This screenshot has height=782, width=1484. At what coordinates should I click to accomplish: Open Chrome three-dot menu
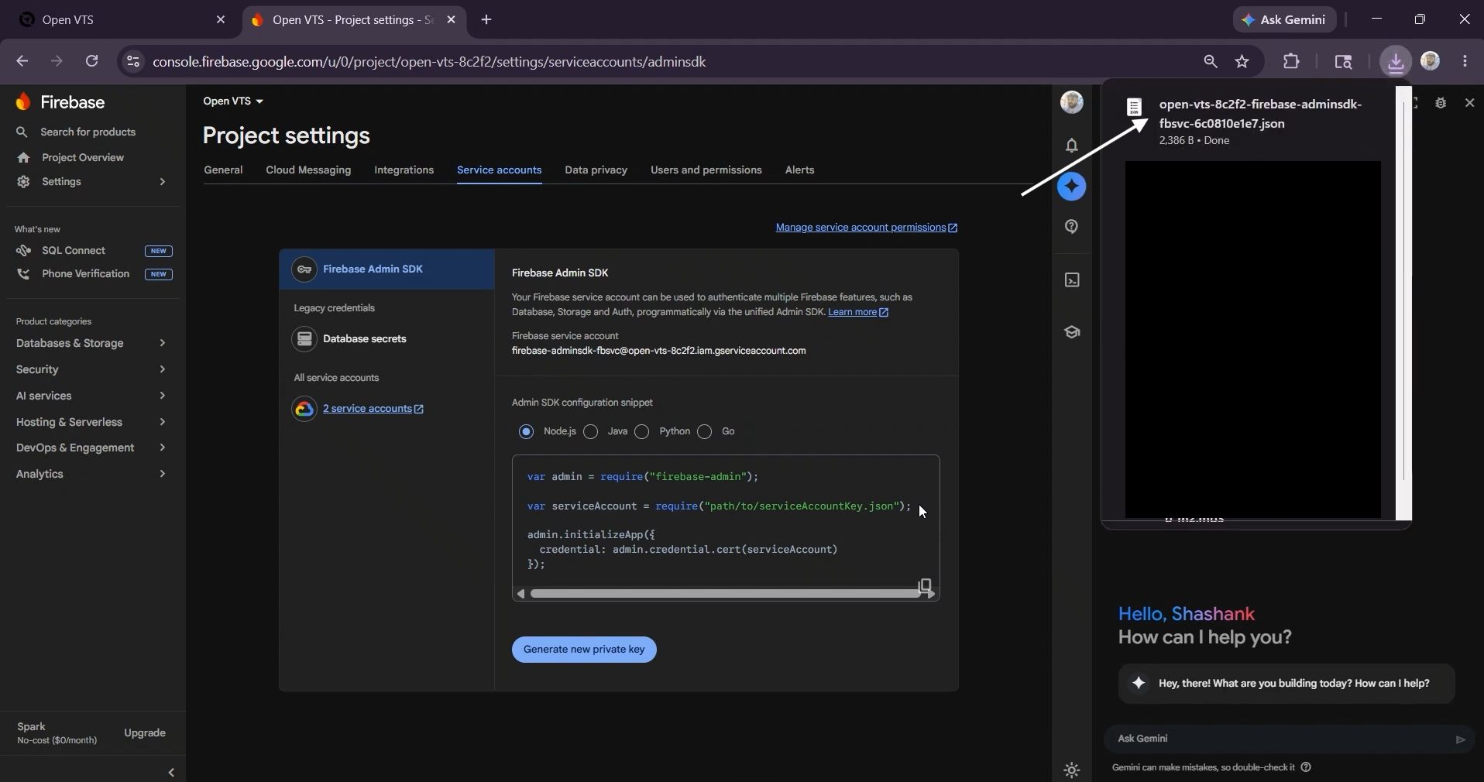pos(1466,62)
